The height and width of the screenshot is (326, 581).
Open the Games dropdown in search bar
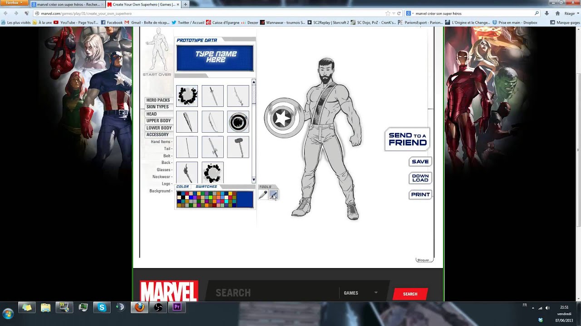coord(361,293)
